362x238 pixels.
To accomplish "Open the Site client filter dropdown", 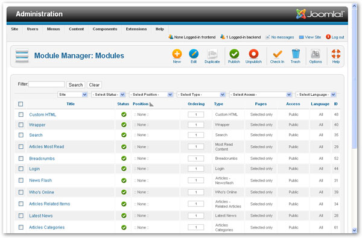I will (x=72, y=95).
